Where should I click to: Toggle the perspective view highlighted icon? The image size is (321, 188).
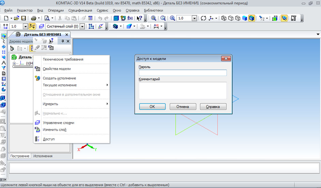(x=284, y=18)
